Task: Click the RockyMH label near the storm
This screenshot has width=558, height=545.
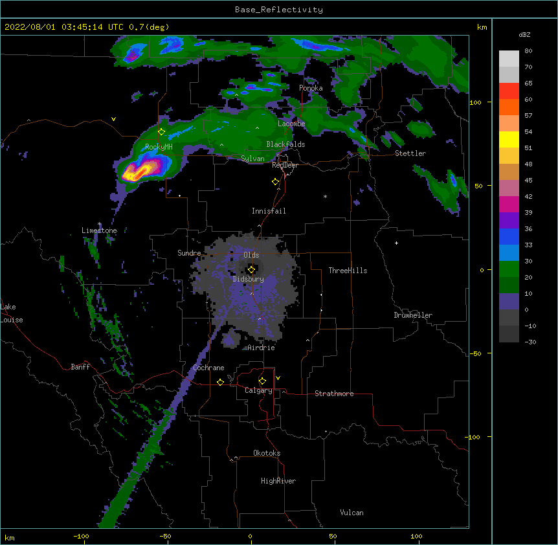Action: (159, 147)
